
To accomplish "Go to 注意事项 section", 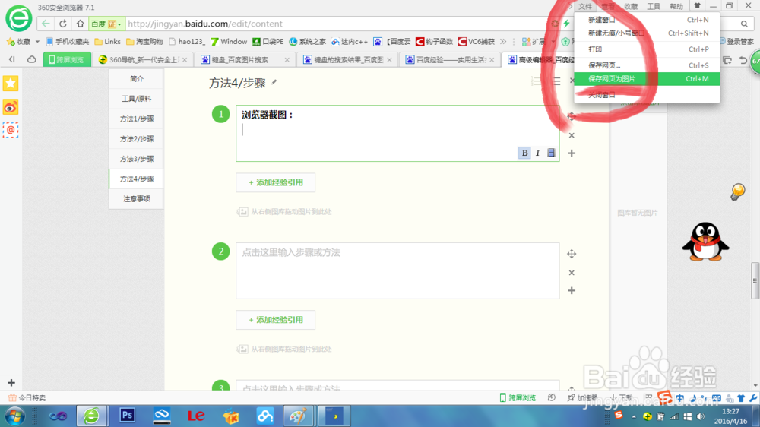I will [x=137, y=199].
